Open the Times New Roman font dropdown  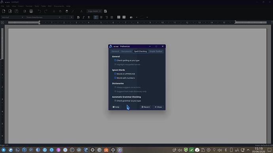tap(43, 17)
